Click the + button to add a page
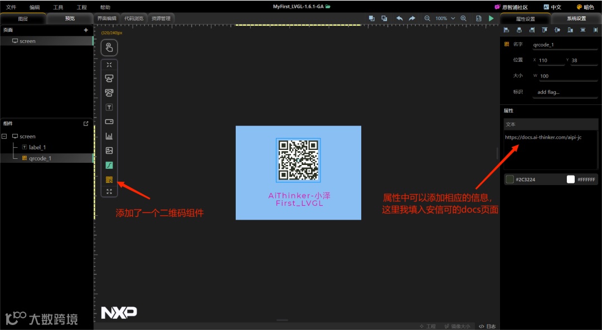Image resolution: width=602 pixels, height=330 pixels. [x=86, y=30]
